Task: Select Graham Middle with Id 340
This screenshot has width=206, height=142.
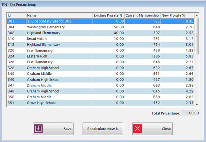Action: click(100, 74)
